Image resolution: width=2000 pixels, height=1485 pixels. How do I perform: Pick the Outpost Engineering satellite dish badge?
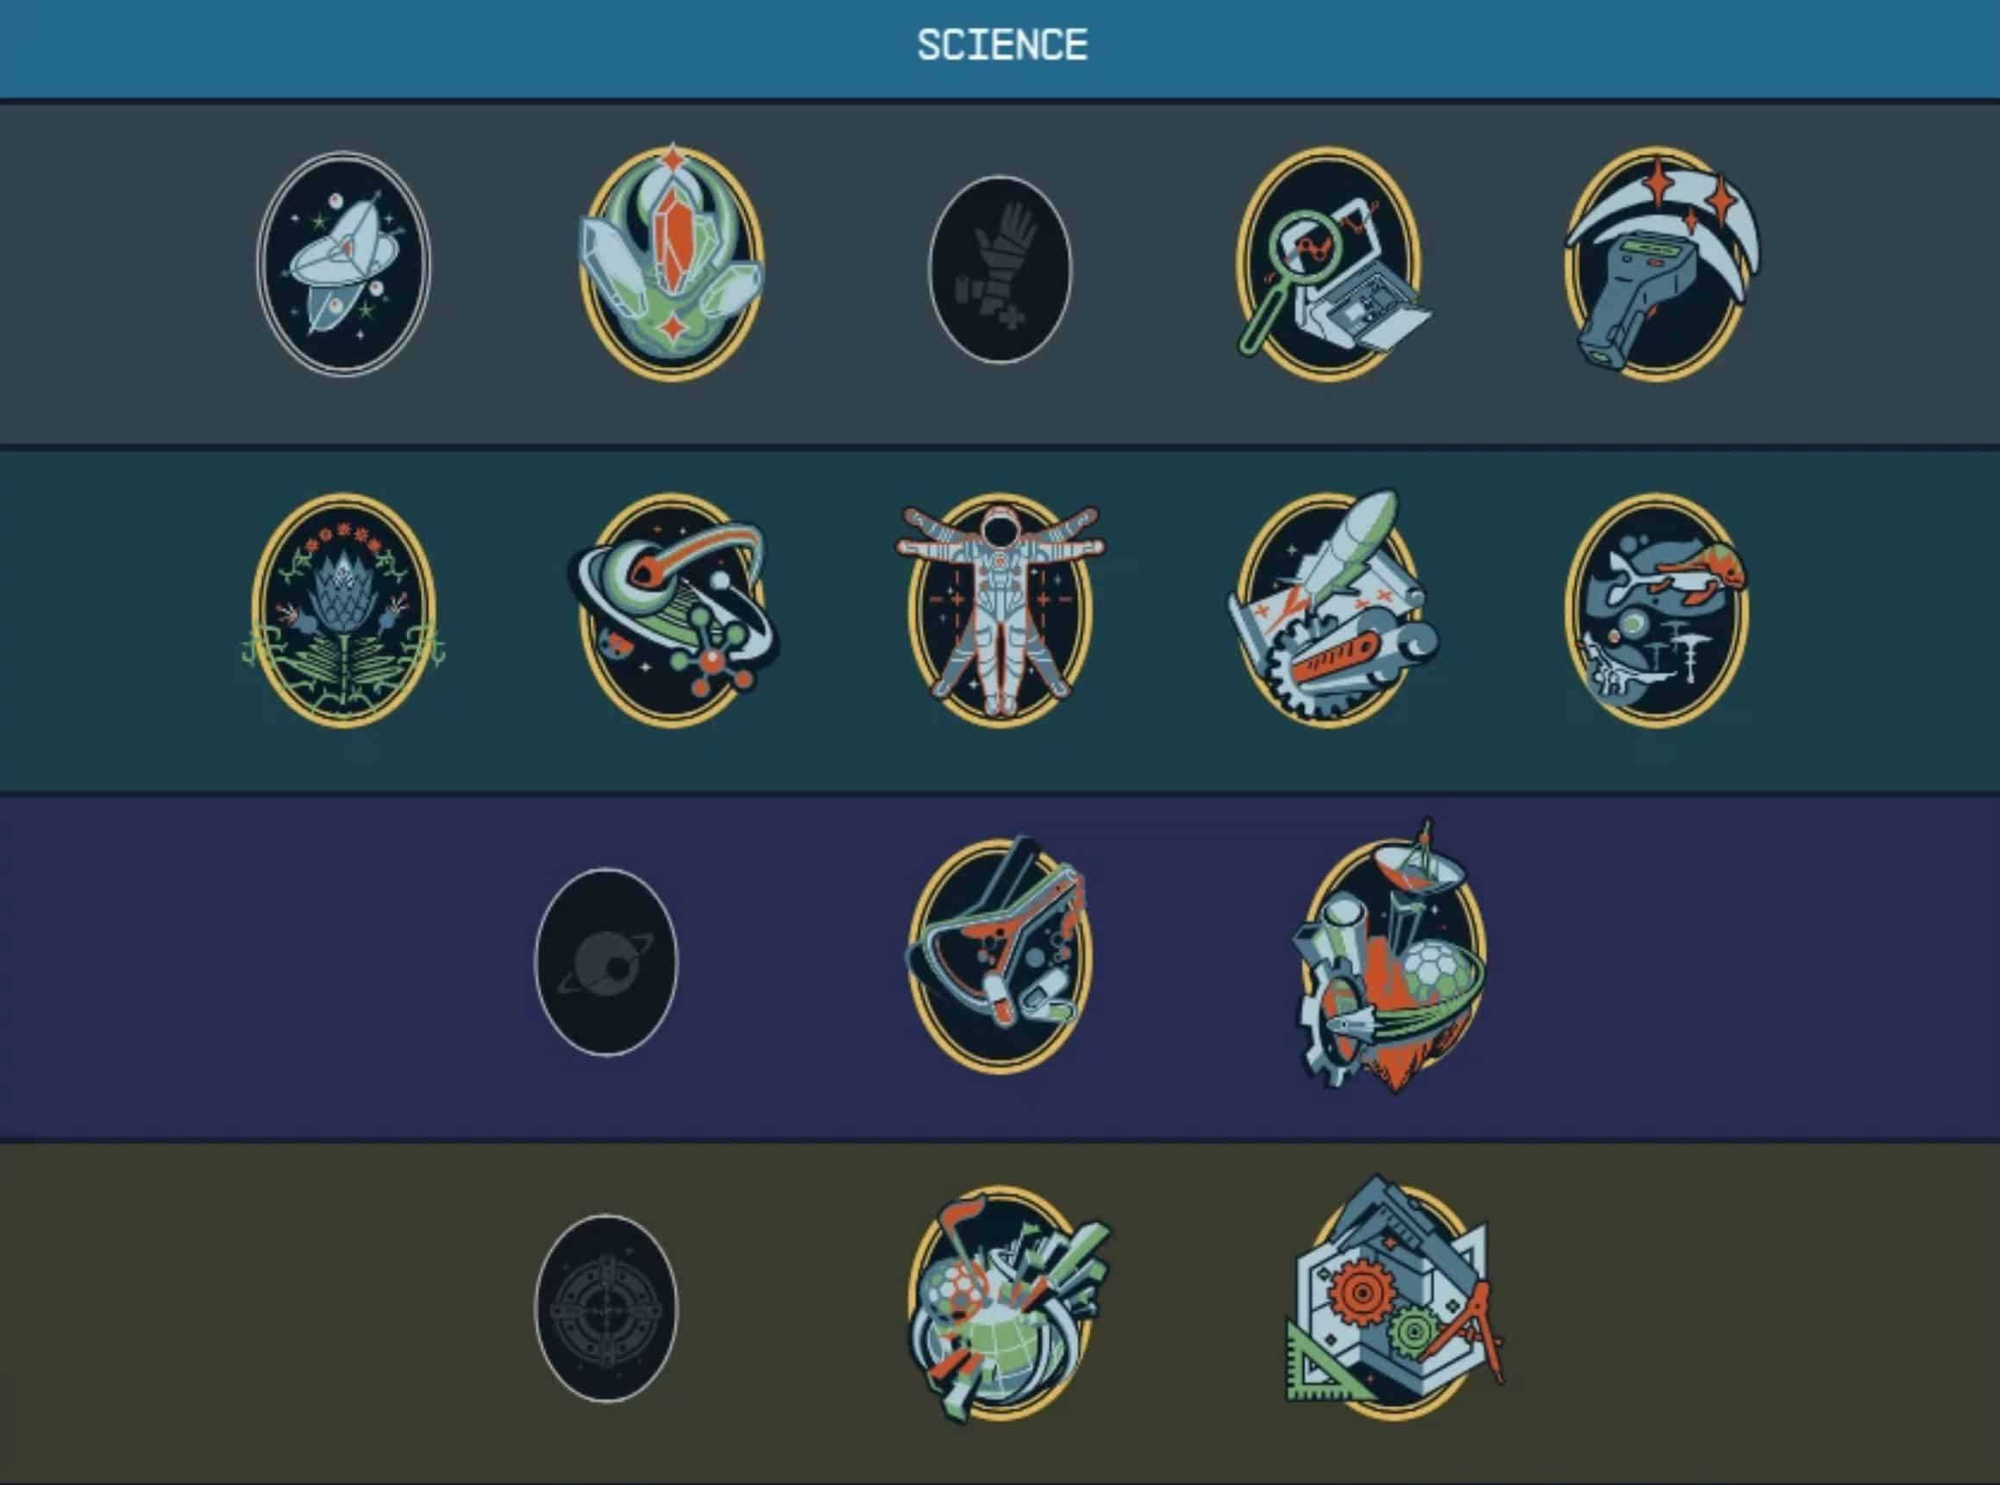point(1389,956)
